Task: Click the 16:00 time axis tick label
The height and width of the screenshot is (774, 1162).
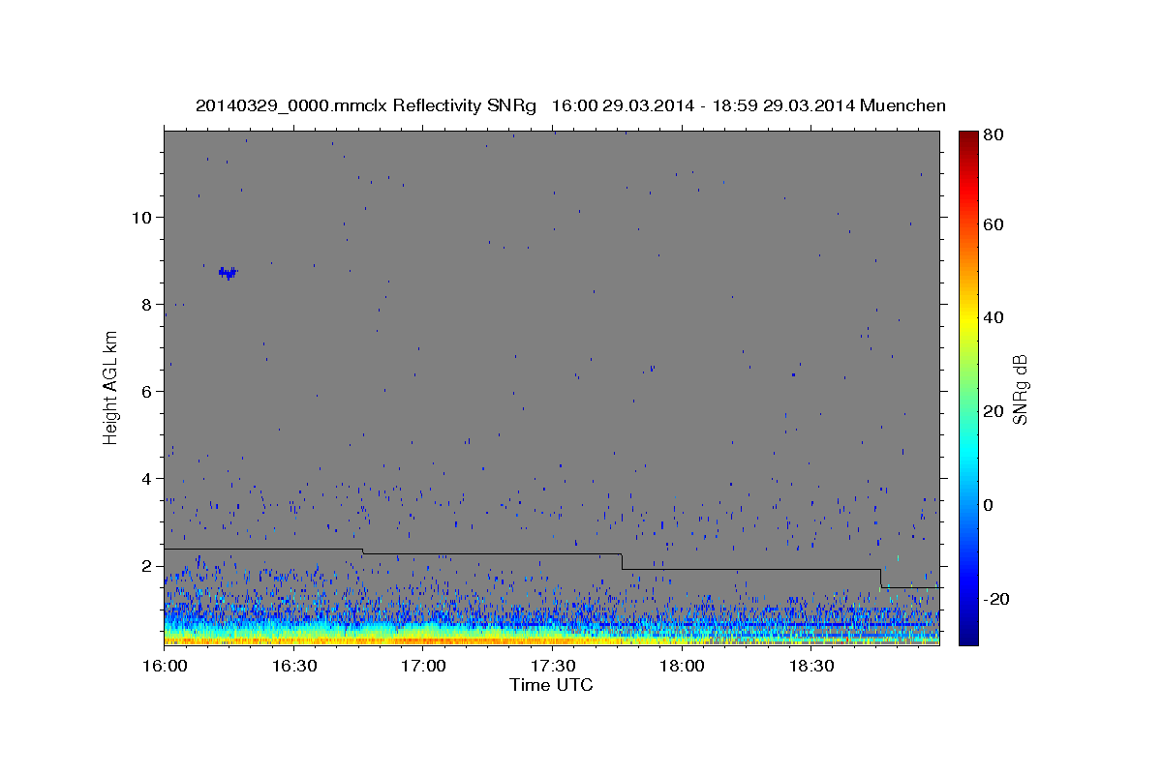Action: click(165, 668)
